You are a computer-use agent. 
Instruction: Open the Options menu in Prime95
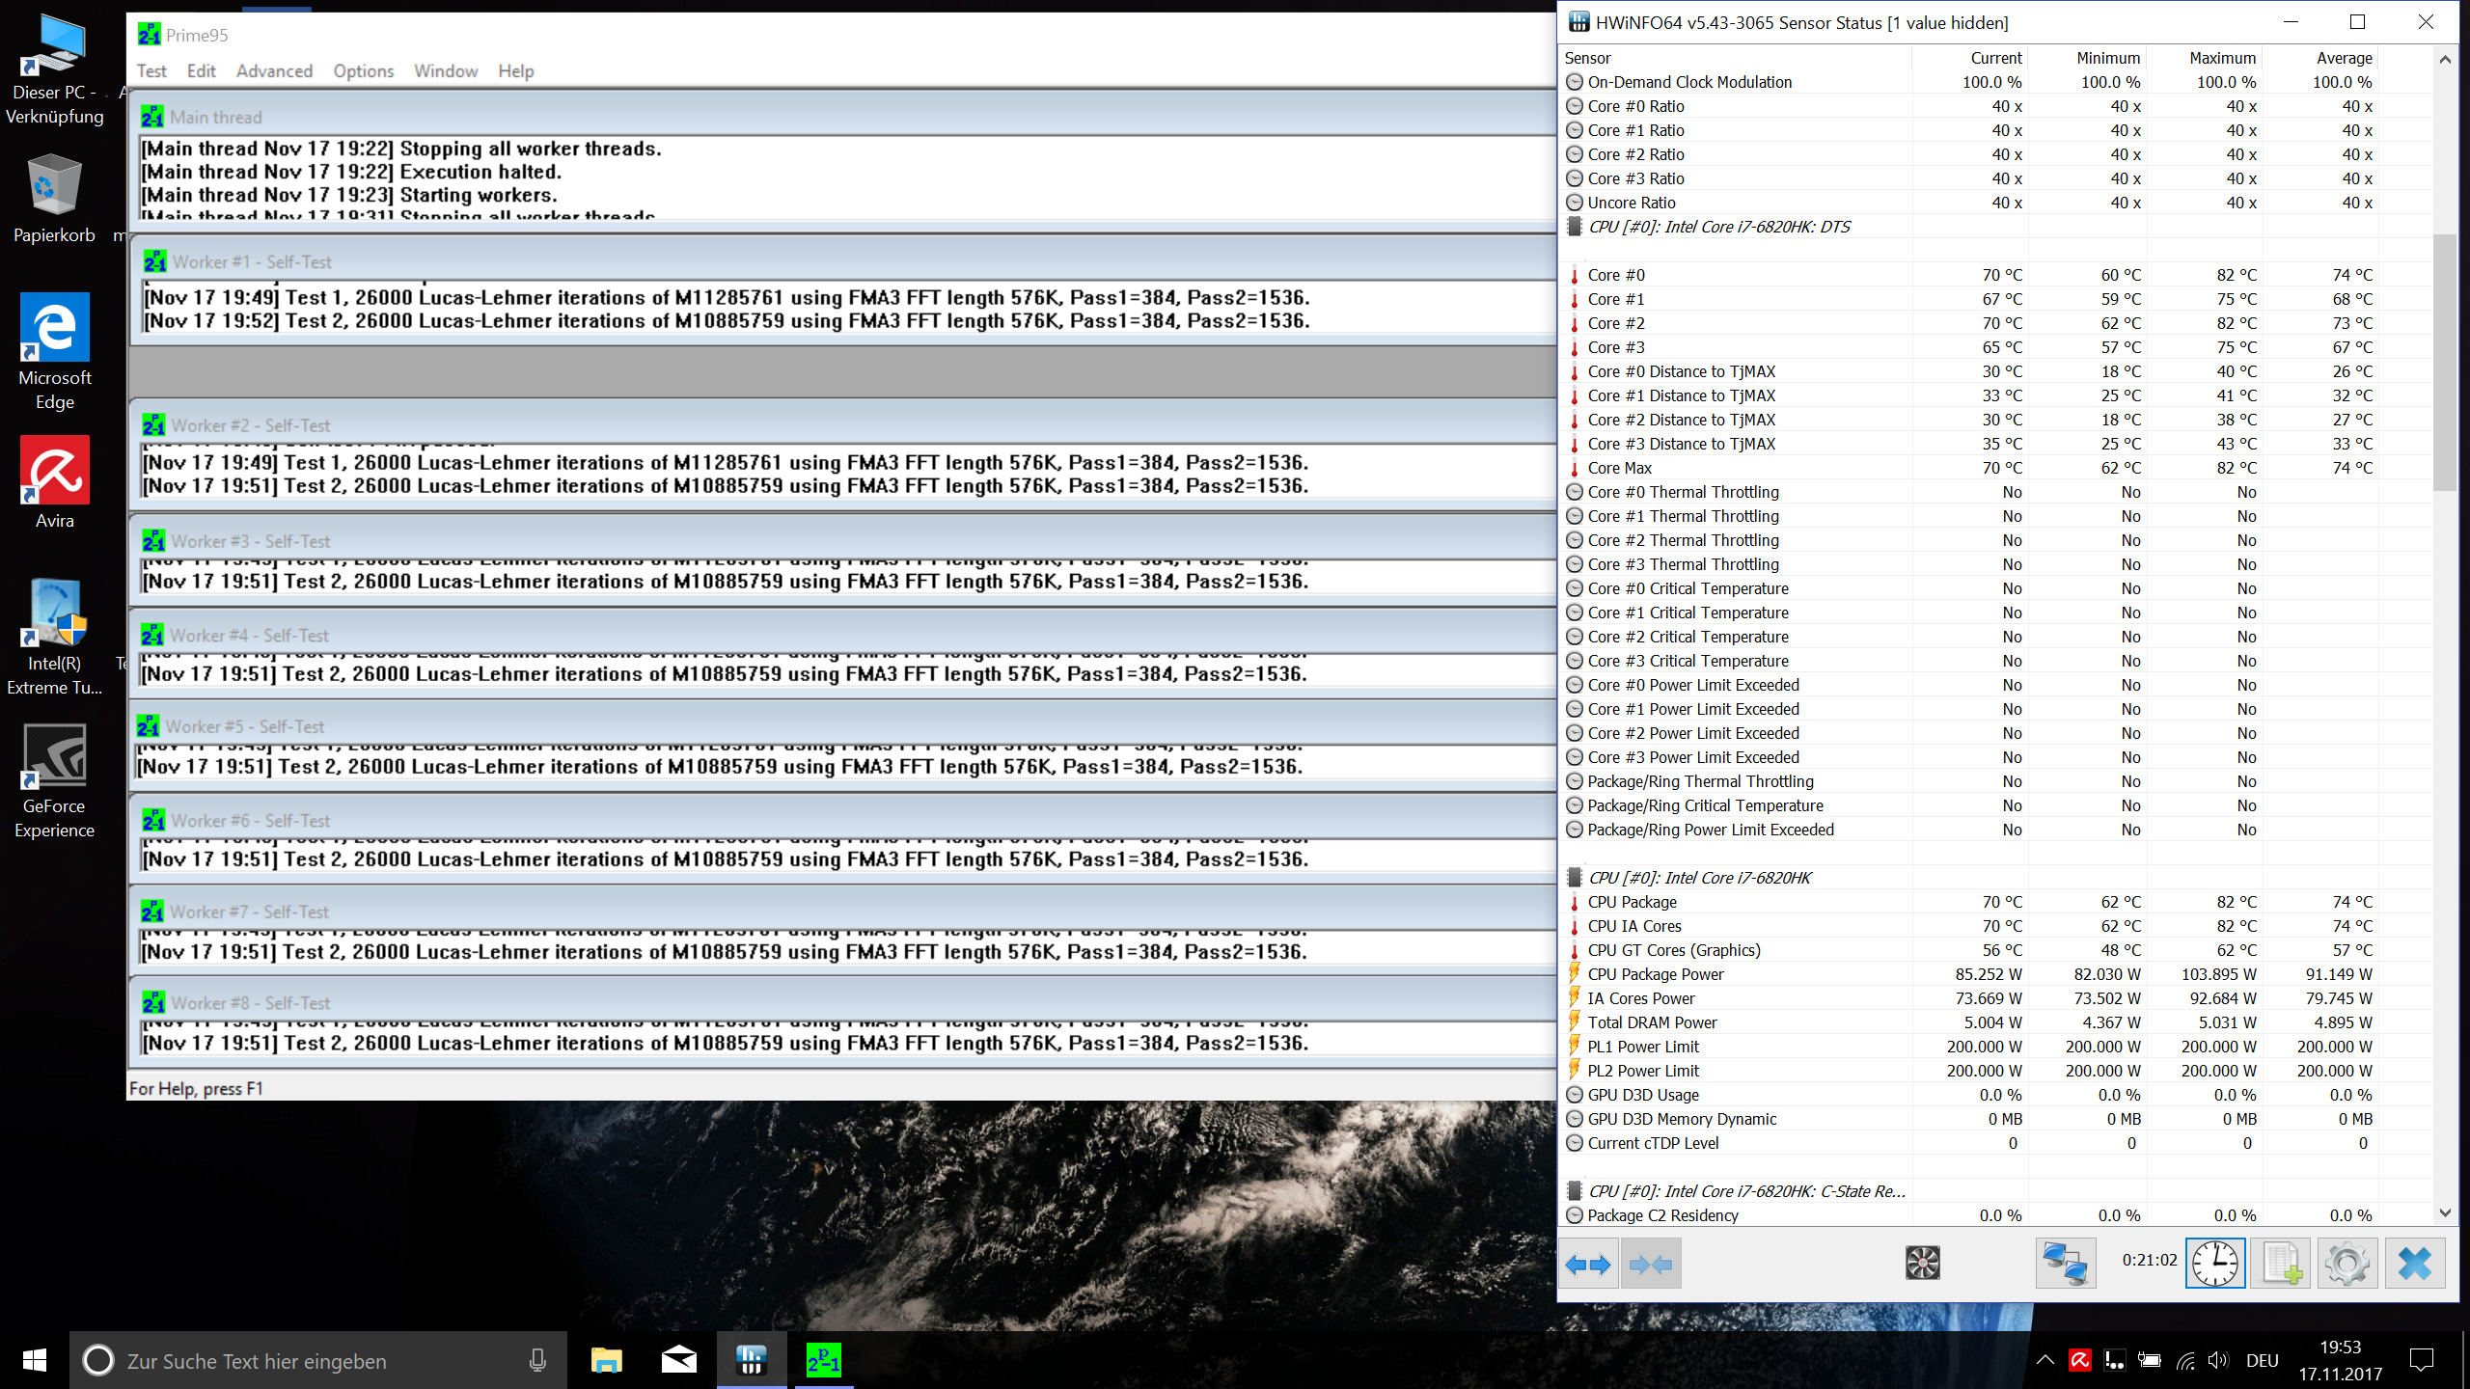[363, 70]
